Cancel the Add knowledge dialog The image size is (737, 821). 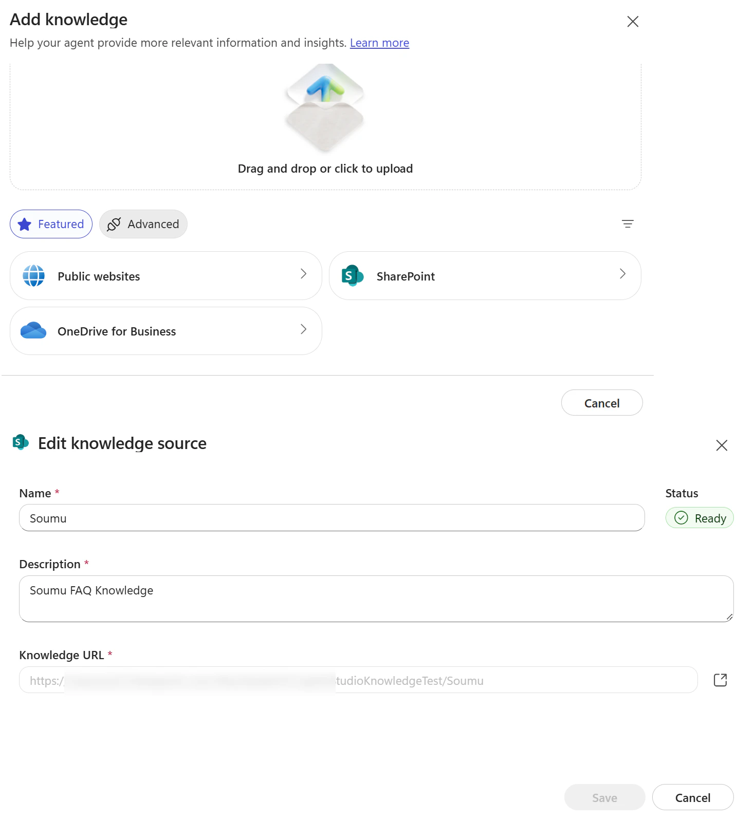point(602,403)
